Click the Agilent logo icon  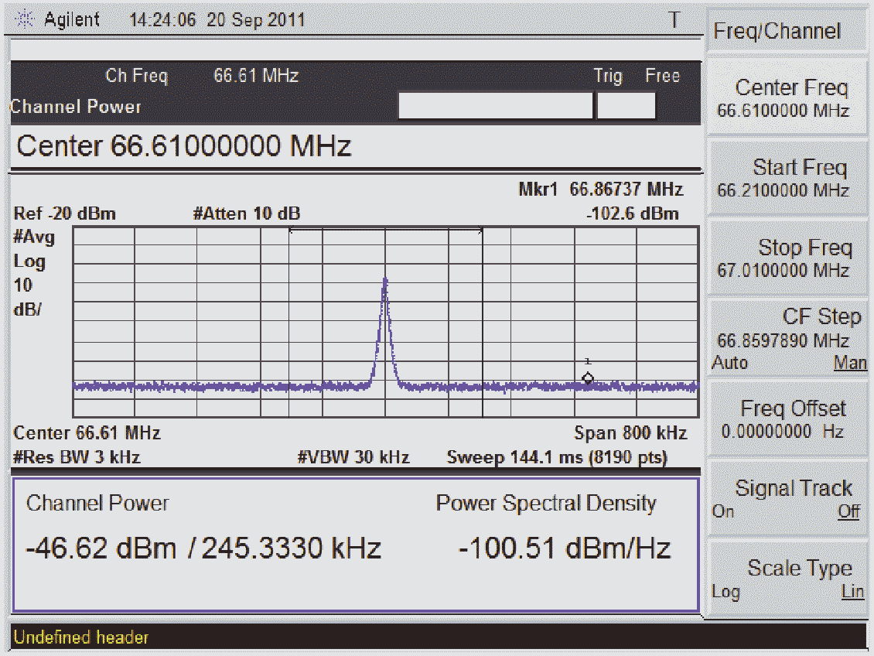pos(25,19)
